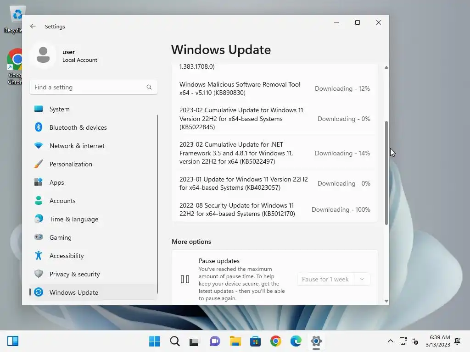Click the scroll down arrow of update list

(x=386, y=301)
